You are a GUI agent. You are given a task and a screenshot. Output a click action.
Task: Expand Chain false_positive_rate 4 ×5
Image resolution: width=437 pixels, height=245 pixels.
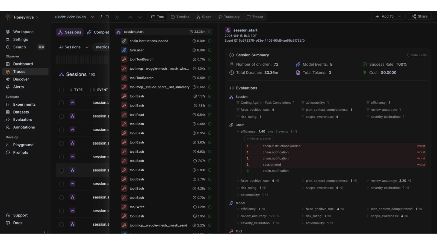pyautogui.click(x=238, y=181)
